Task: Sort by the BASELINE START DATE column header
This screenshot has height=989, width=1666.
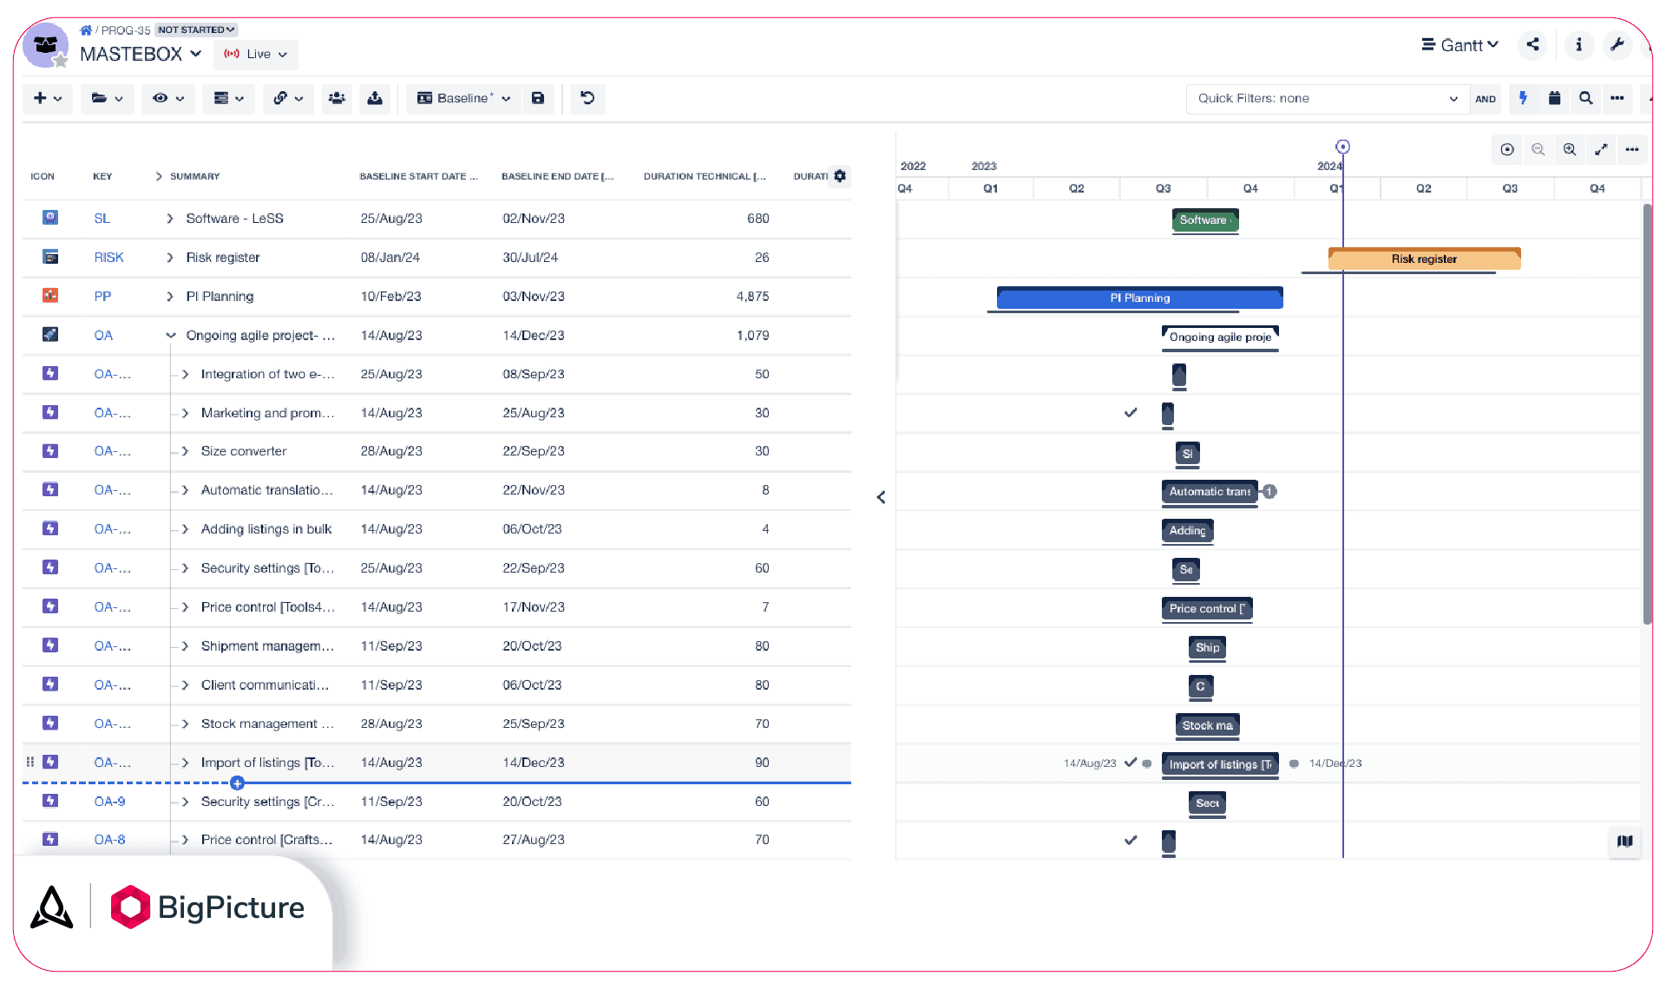Action: click(418, 176)
